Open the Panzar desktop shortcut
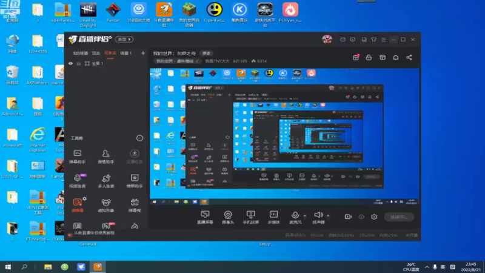 [113, 12]
